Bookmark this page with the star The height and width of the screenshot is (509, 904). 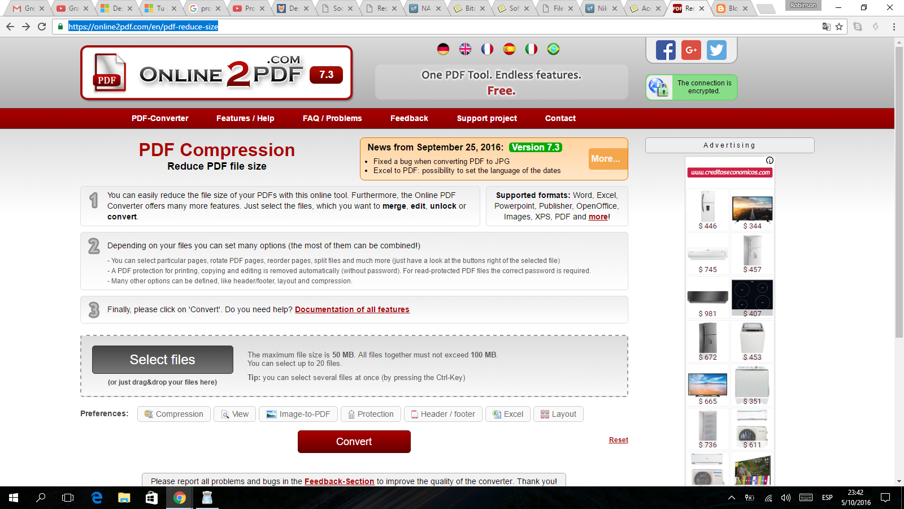[839, 27]
